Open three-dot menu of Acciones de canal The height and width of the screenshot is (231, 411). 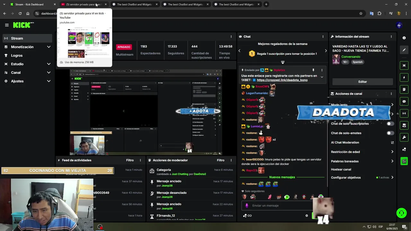tap(391, 94)
